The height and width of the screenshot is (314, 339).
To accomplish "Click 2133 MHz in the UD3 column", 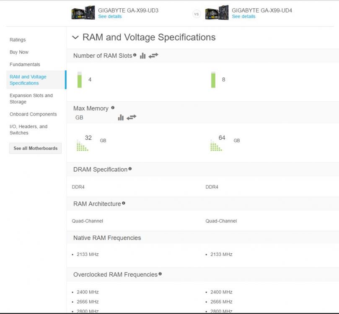I will tap(88, 255).
